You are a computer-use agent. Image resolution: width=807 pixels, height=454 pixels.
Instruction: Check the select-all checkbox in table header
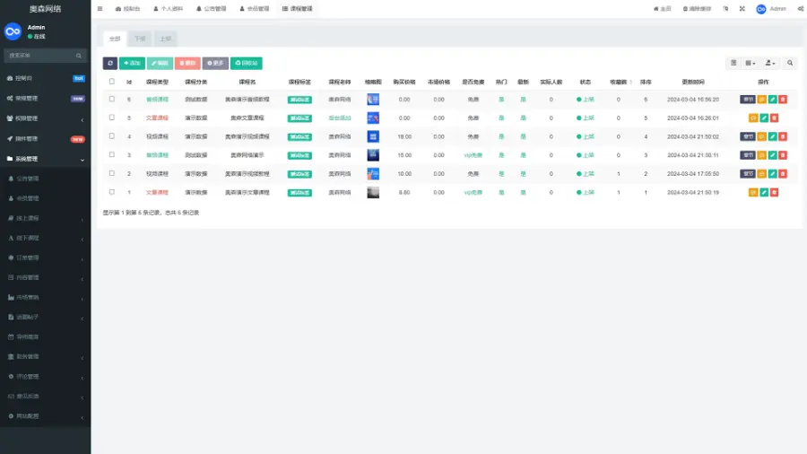[112, 82]
